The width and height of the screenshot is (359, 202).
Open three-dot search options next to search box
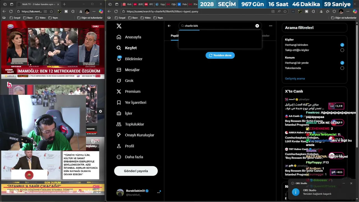(271, 26)
